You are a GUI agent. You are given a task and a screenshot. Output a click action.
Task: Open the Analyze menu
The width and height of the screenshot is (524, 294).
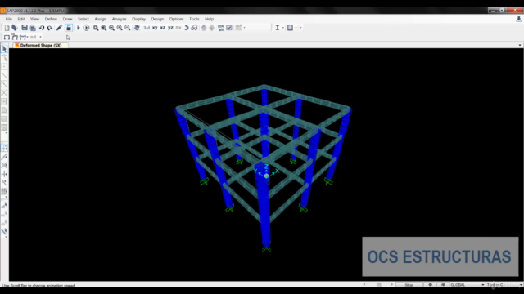pyautogui.click(x=119, y=19)
